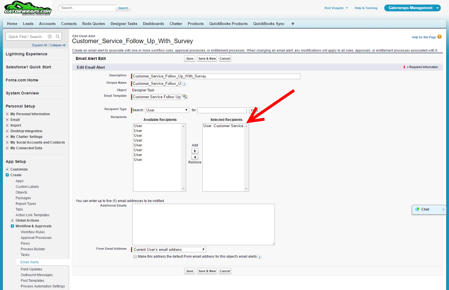The height and width of the screenshot is (290, 449).
Task: Open the Email Template lookup icon
Action: (x=185, y=97)
